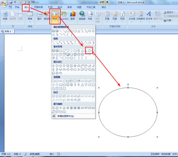This screenshot has height=157, width=178.
Task: Choose the pentagon shape in 基本形状
Action: click(57, 54)
